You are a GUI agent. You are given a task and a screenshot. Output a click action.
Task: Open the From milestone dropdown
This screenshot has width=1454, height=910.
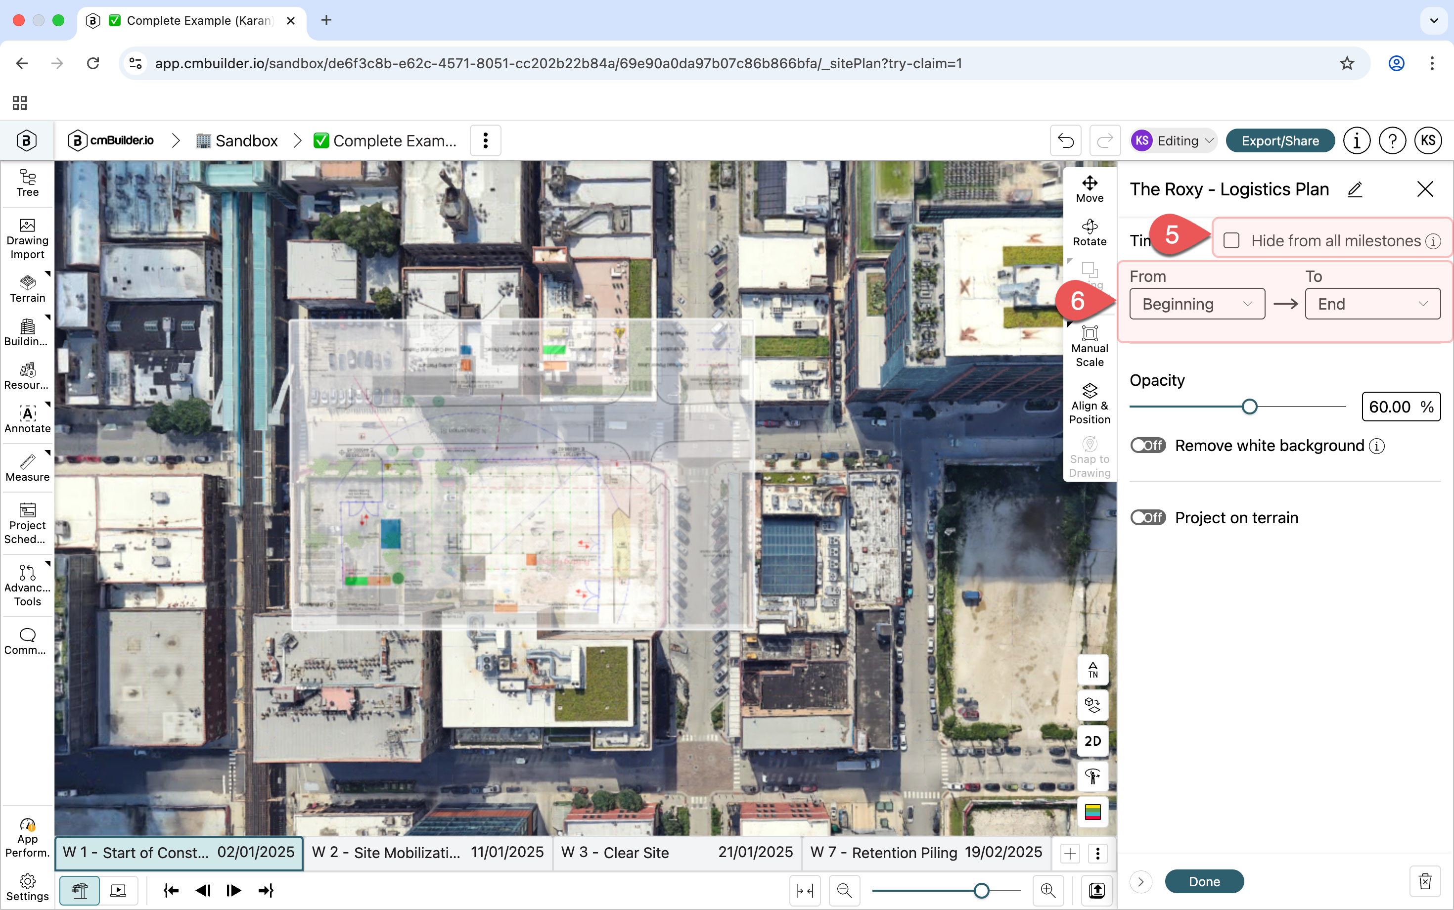[1197, 304]
